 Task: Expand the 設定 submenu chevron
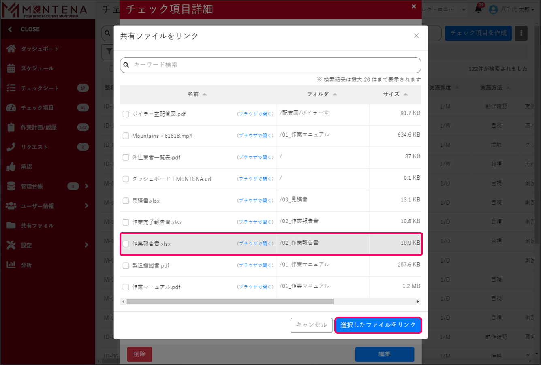(x=86, y=245)
